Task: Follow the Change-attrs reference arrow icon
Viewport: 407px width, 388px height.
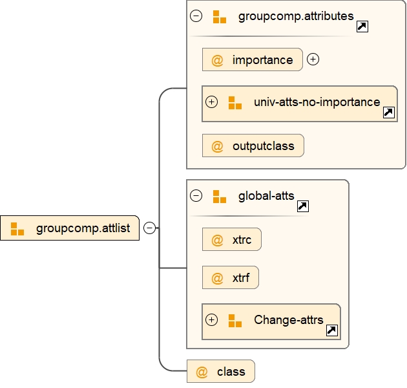Action: pyautogui.click(x=331, y=330)
